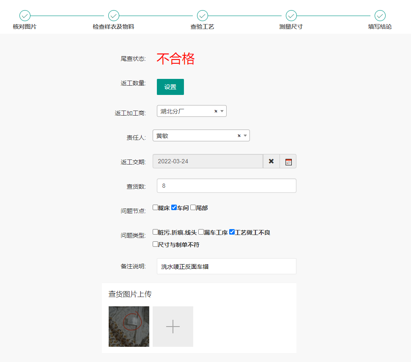
Task: Expand the 返工加工商 dropdown arrow
Action: tap(222, 111)
